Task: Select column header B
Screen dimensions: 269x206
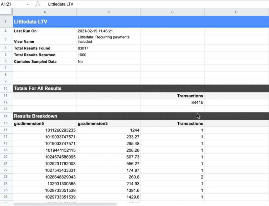Action: 108,12
